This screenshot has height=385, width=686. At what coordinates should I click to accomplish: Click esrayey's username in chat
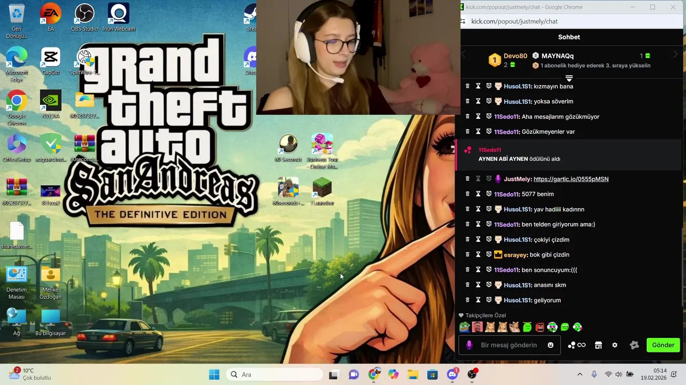(516, 255)
